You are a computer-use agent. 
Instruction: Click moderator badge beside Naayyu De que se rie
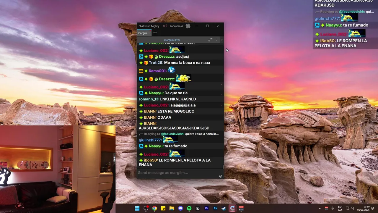coord(141,93)
